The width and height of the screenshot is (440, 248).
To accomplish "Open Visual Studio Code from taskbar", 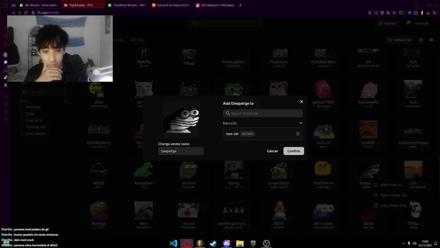I will tap(174, 244).
